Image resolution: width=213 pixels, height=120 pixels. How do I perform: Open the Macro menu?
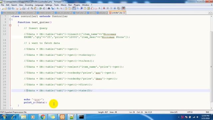(x=64, y=5)
